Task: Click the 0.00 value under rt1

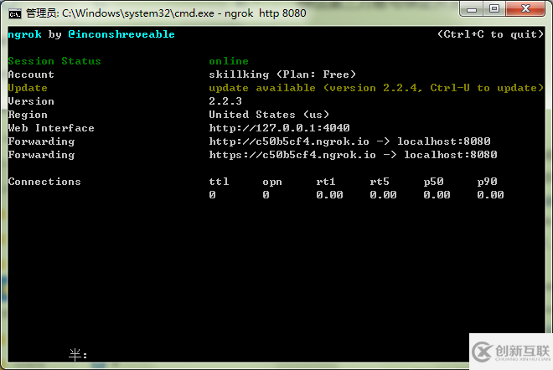Action: pyautogui.click(x=329, y=195)
